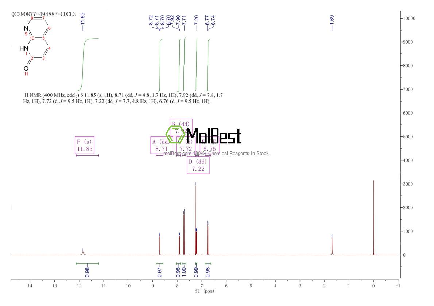The image size is (434, 306).
Task: Click the spectrum title QC290877-494883-CDCL3
Action: click(x=43, y=14)
